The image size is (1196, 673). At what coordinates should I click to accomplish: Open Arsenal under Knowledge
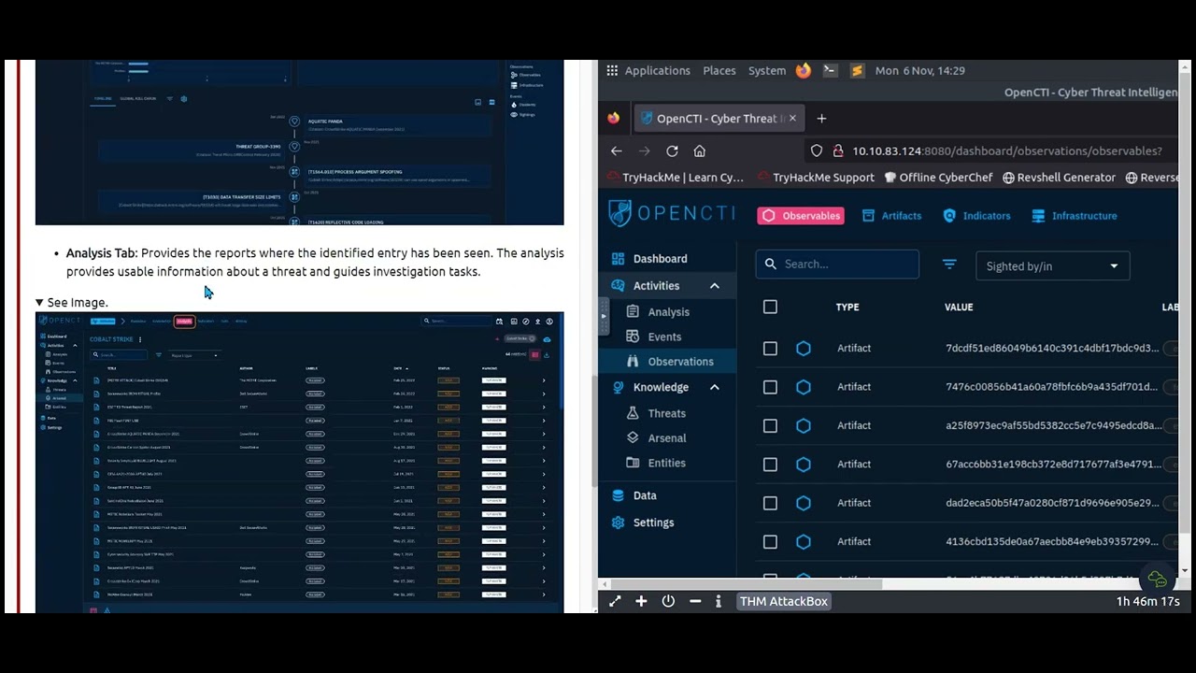coord(667,437)
